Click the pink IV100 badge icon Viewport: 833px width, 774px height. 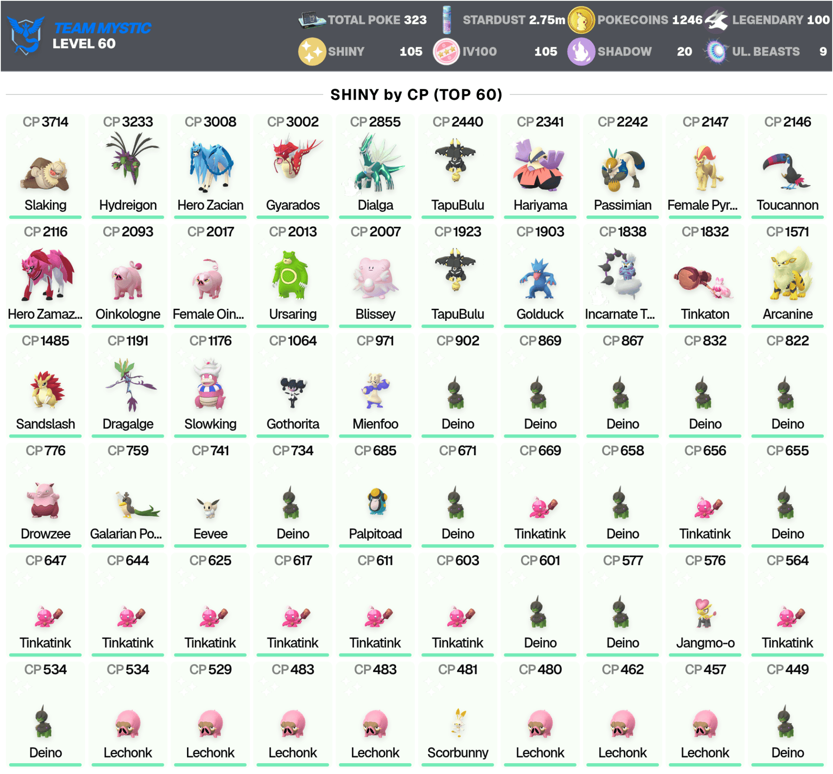pyautogui.click(x=446, y=52)
